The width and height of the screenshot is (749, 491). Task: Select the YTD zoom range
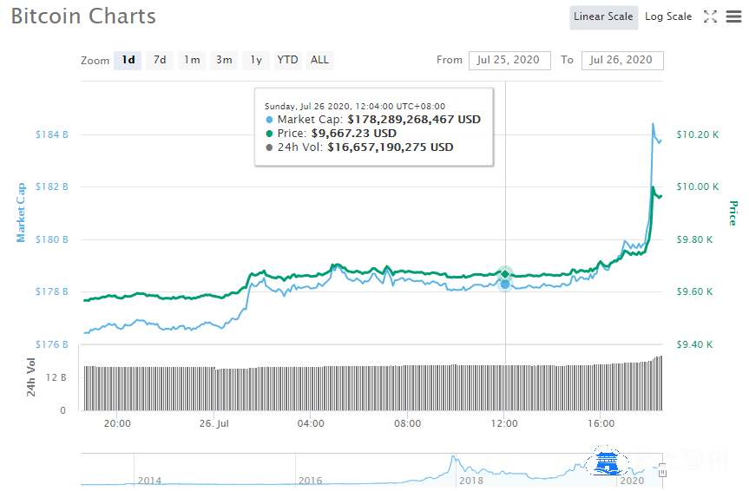point(287,60)
